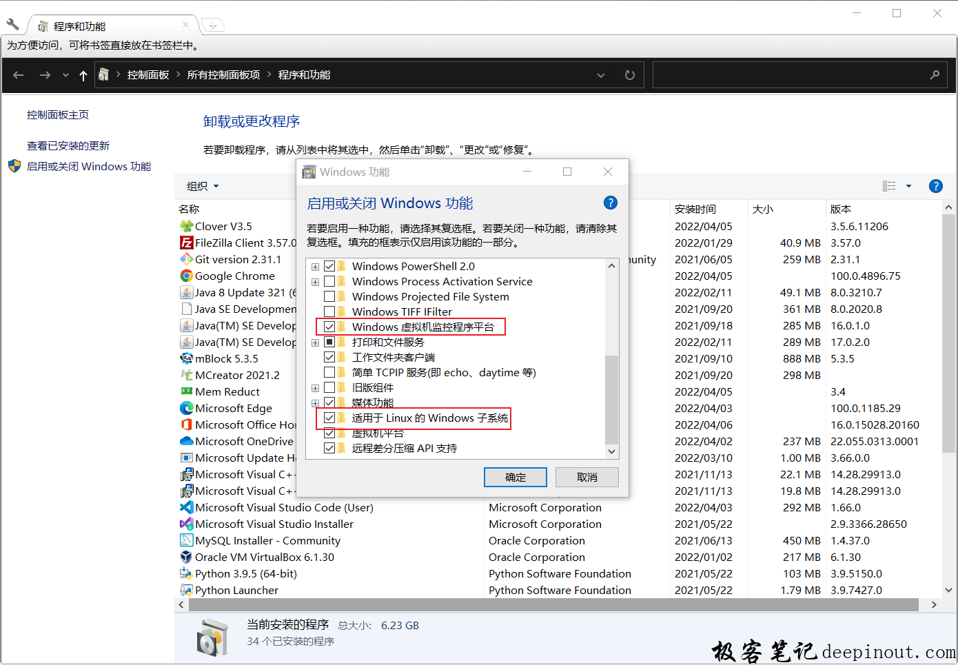This screenshot has height=665, width=958.
Task: Open 查看已安装的更新 link
Action: pos(68,145)
